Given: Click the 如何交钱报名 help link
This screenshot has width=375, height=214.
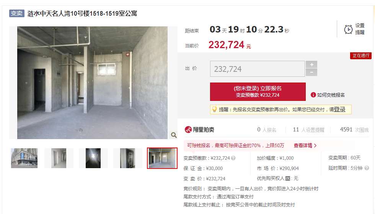Looking at the screenshot, I should 331,95.
